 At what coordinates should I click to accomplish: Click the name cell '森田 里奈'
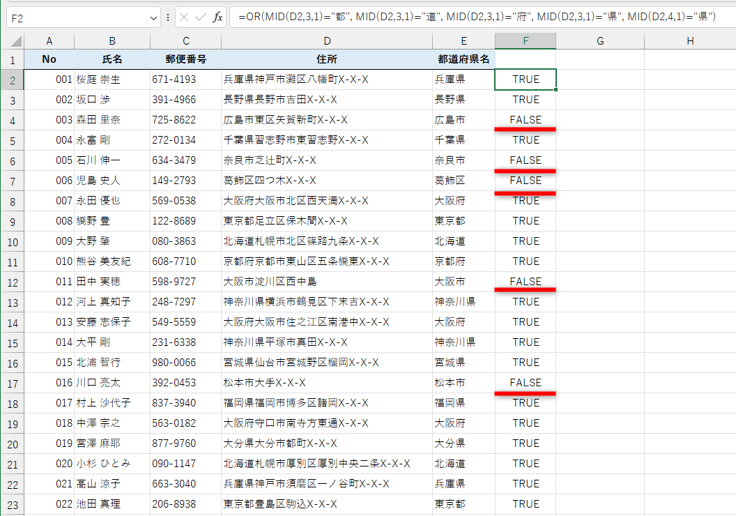tap(112, 120)
